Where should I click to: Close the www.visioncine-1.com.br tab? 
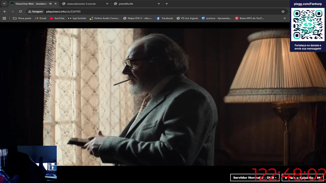tap(107, 4)
